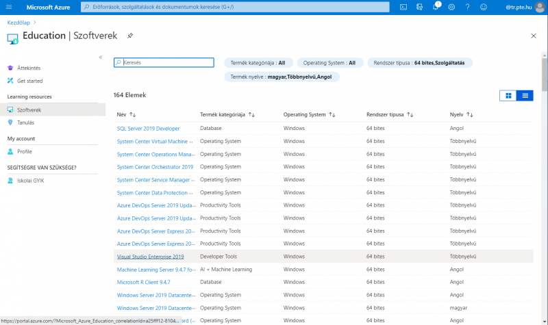
Task: Open portal settings gear
Action: [451, 7]
